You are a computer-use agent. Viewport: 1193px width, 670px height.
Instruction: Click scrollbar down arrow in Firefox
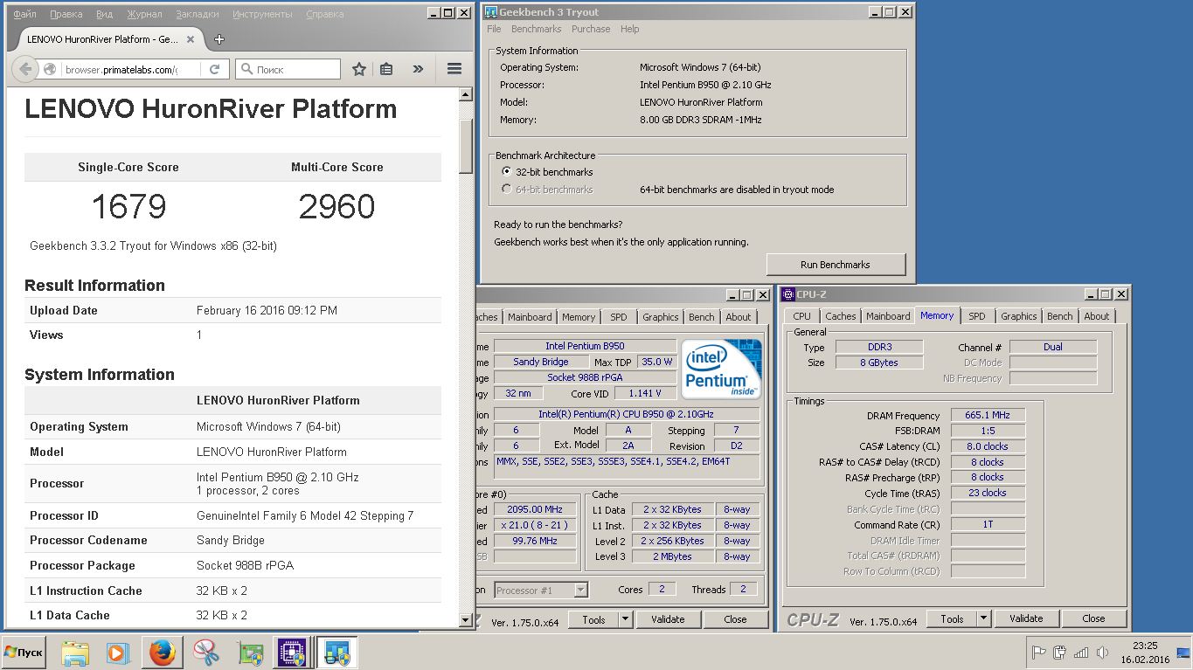[x=466, y=620]
